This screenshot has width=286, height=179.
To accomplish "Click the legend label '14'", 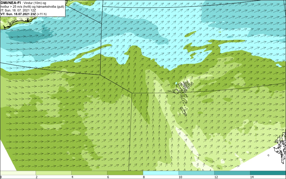I will click(x=252, y=177).
